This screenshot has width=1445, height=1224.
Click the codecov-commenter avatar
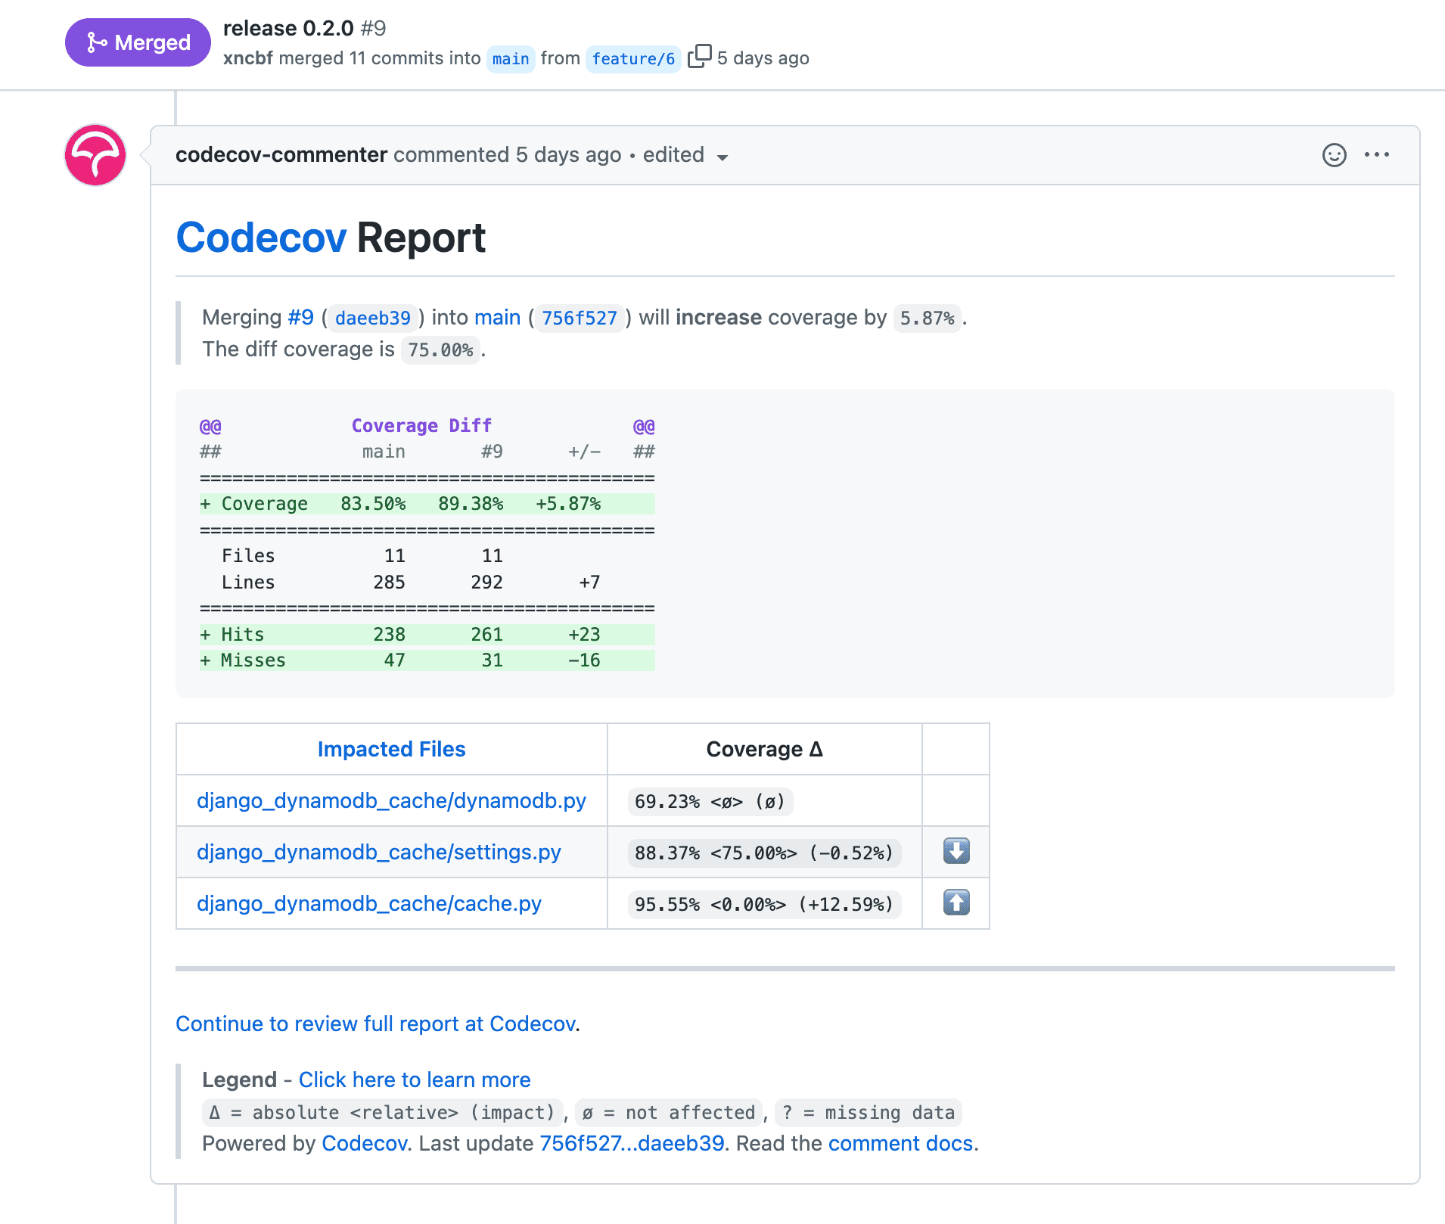95,156
